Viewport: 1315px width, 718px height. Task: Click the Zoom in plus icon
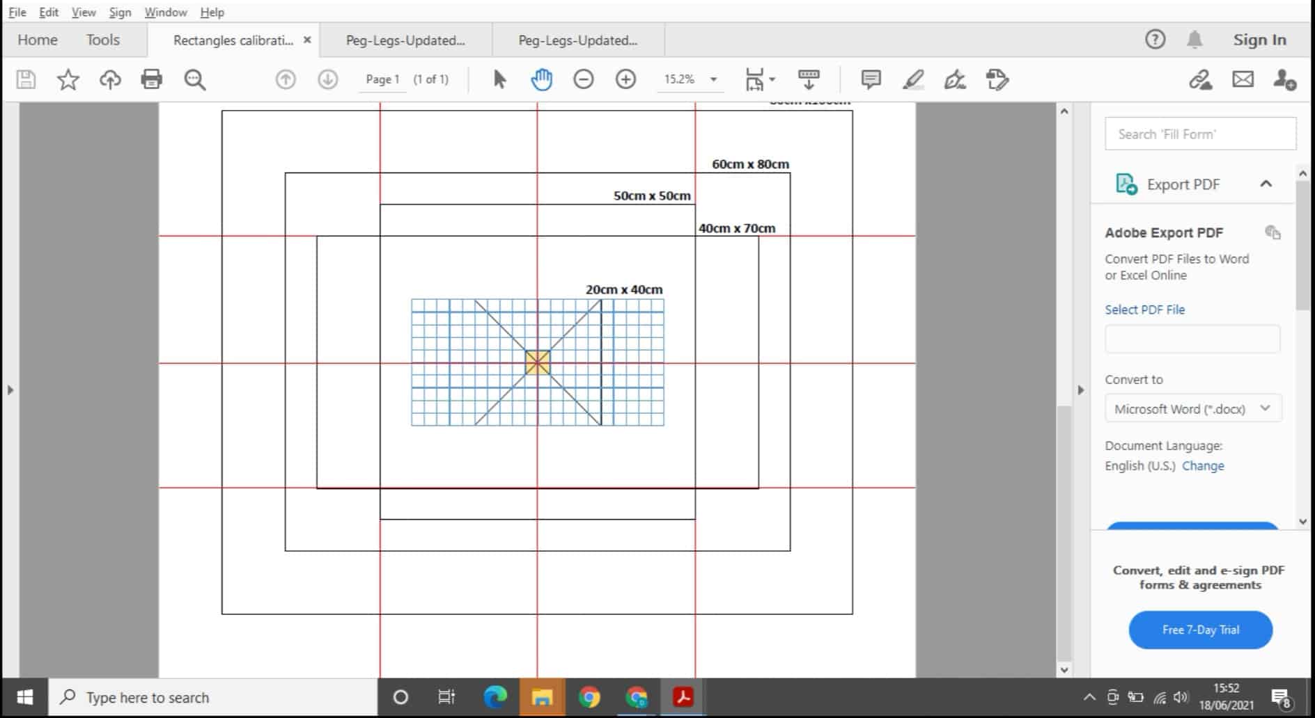[625, 79]
